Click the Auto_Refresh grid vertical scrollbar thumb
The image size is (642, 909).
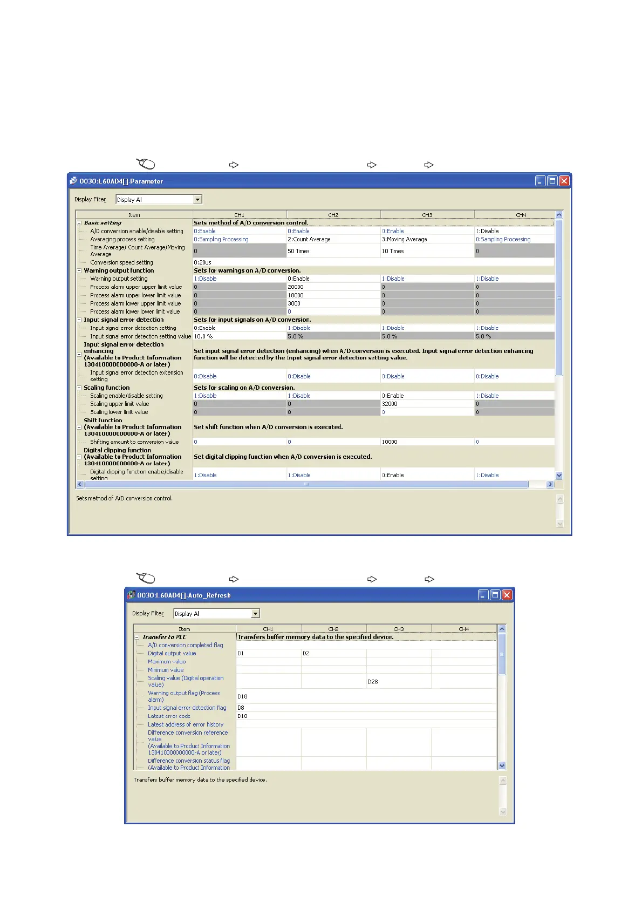coord(502,654)
